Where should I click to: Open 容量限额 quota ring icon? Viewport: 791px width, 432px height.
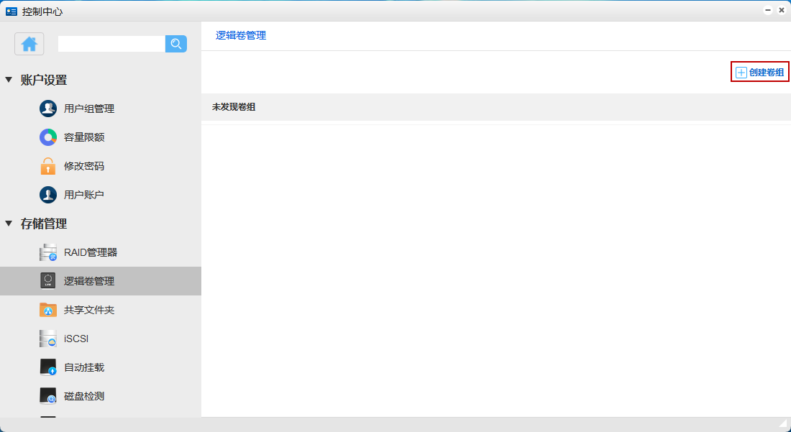click(x=48, y=137)
